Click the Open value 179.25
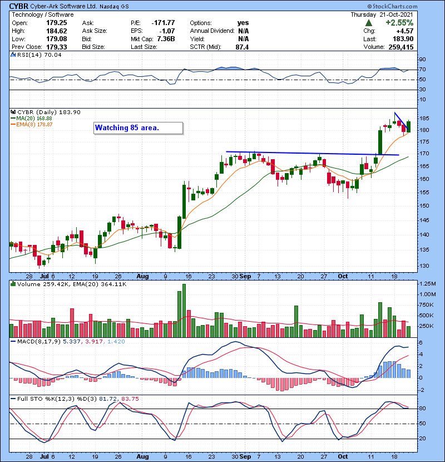Image resolution: width=445 pixels, height=462 pixels. (x=57, y=23)
